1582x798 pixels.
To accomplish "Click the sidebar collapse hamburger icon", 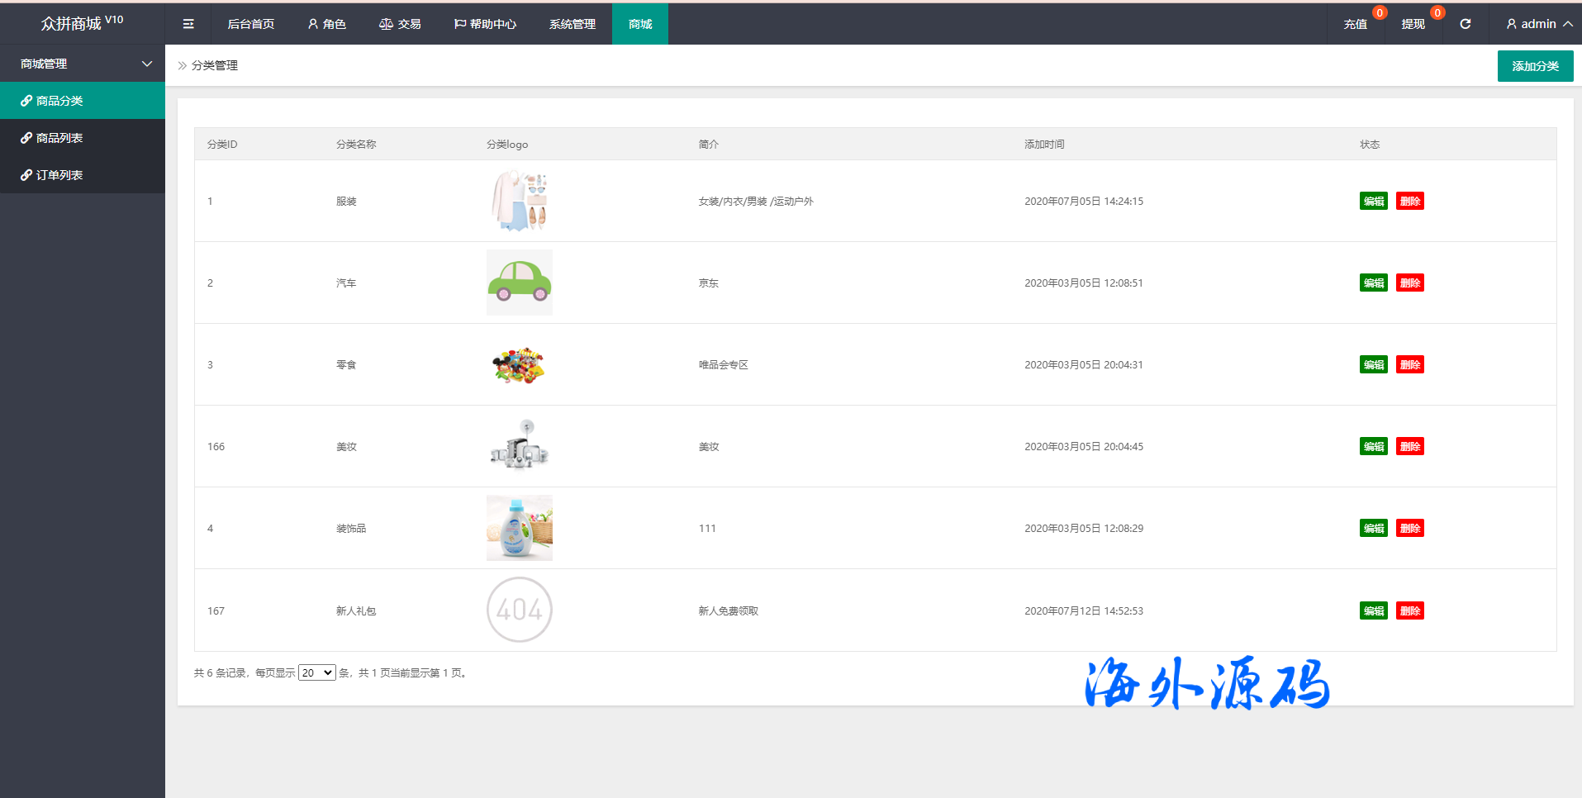I will pyautogui.click(x=188, y=24).
